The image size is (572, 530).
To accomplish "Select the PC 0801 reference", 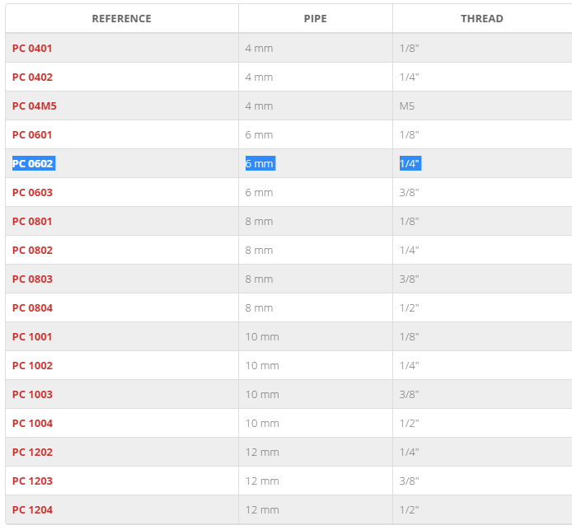I will (32, 221).
